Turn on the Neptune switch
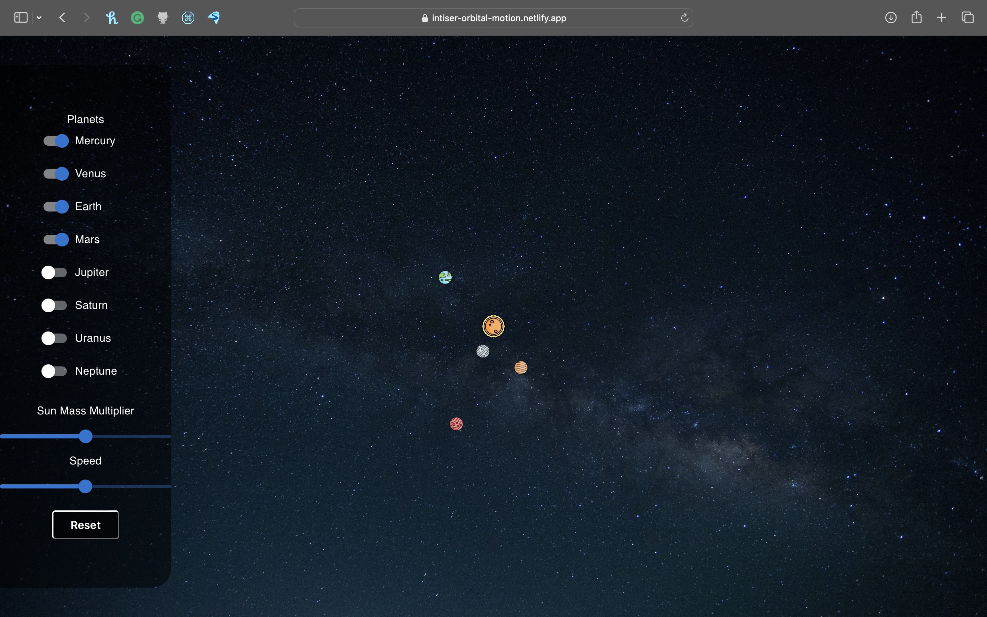 click(x=54, y=371)
